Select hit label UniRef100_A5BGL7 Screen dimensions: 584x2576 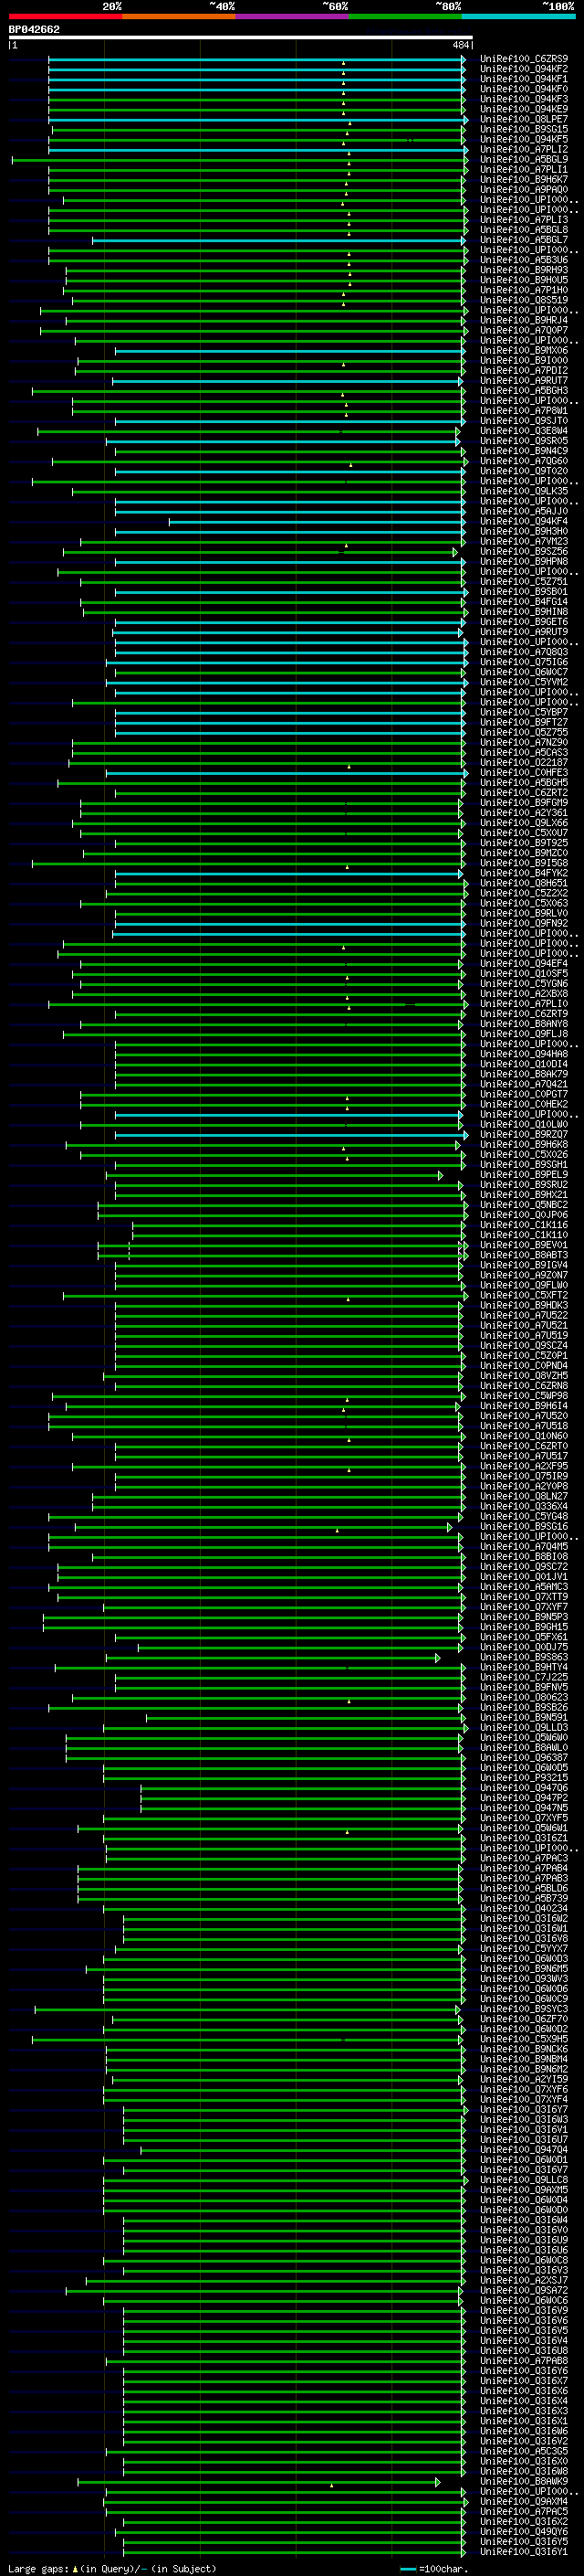pyautogui.click(x=523, y=240)
